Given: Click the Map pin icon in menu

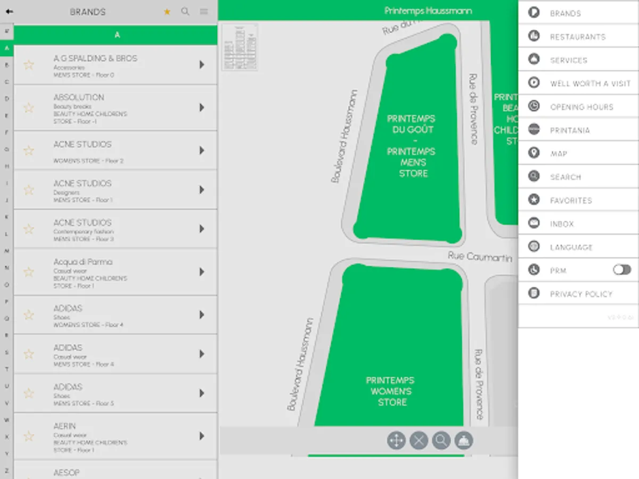Looking at the screenshot, I should tap(534, 153).
